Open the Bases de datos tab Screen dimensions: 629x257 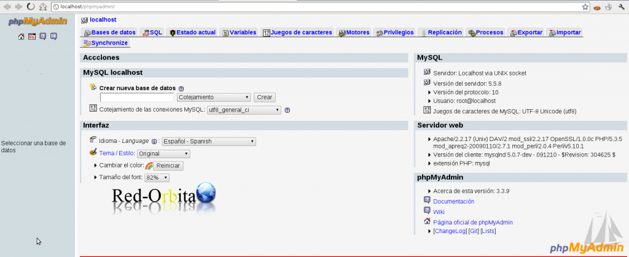[x=110, y=33]
